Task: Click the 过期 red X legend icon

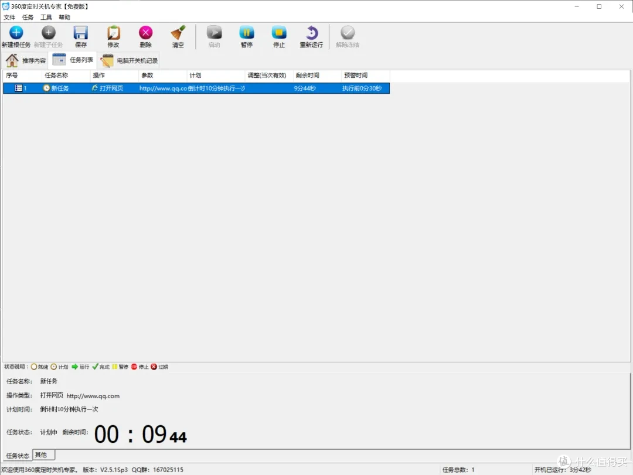Action: (x=154, y=367)
